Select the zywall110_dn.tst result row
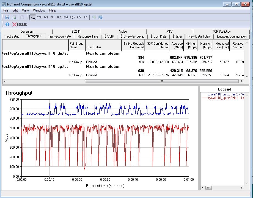This screenshot has width=253, height=198. pyautogui.click(x=123, y=53)
